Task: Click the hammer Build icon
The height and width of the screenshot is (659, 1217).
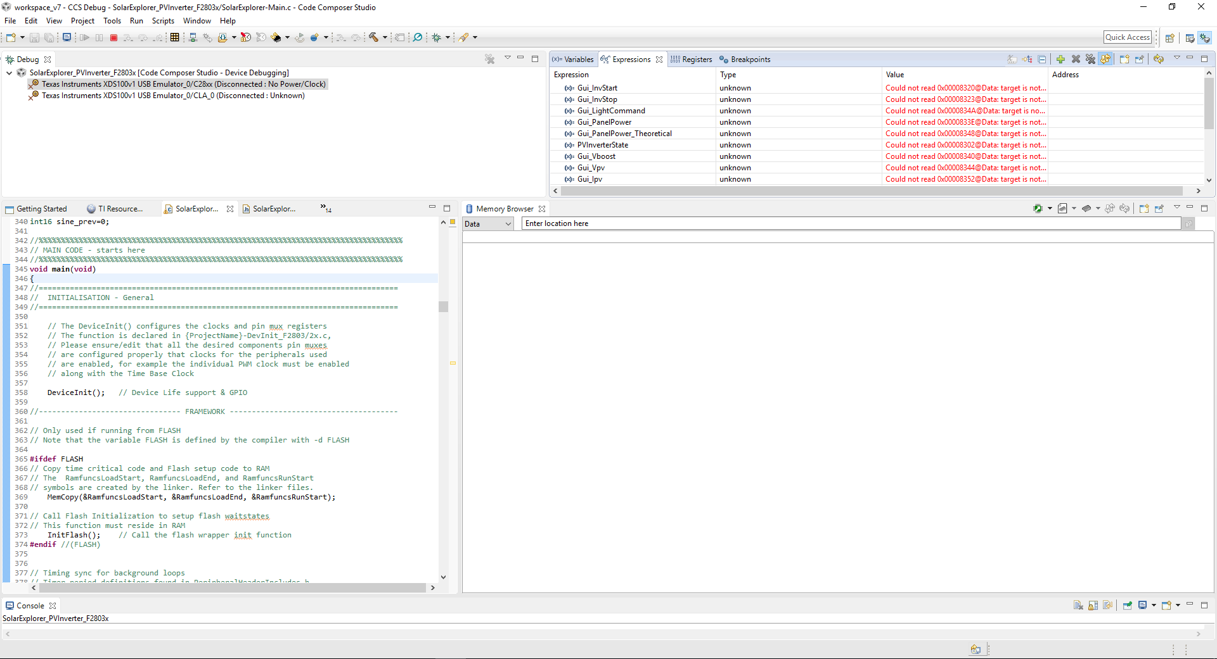Action: pyautogui.click(x=374, y=38)
